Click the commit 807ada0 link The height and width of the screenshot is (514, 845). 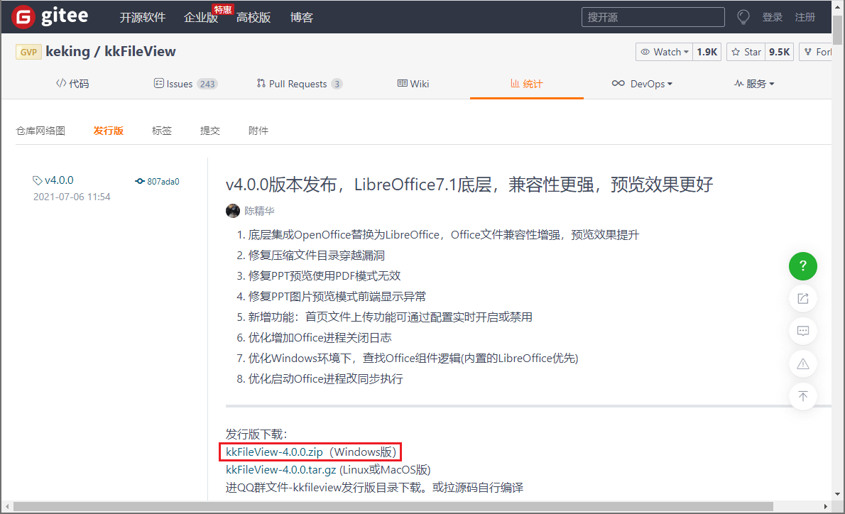(x=157, y=182)
